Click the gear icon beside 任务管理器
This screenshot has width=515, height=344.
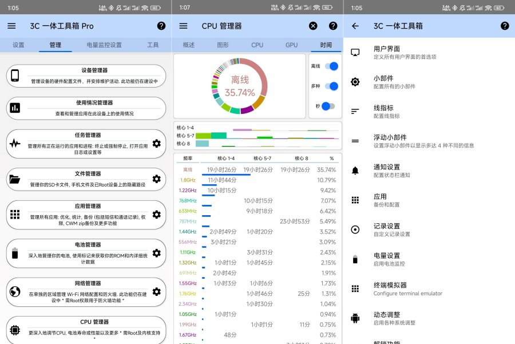[156, 144]
